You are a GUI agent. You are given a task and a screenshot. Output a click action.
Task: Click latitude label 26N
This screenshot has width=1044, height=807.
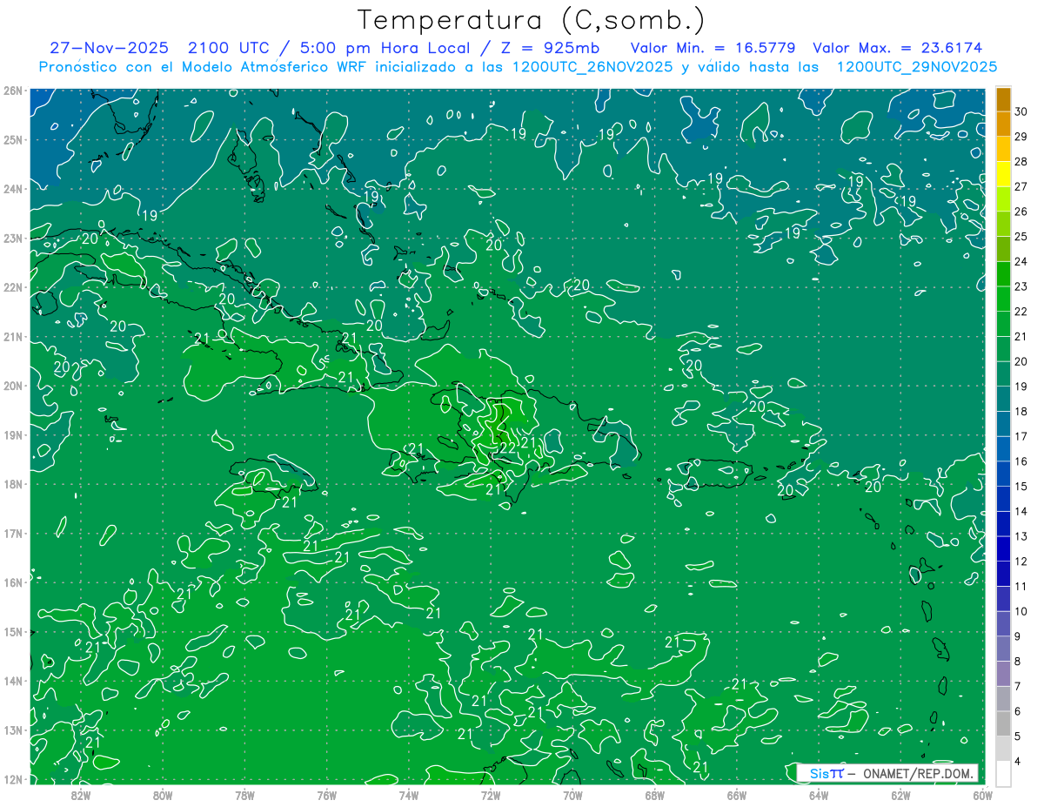tap(12, 91)
